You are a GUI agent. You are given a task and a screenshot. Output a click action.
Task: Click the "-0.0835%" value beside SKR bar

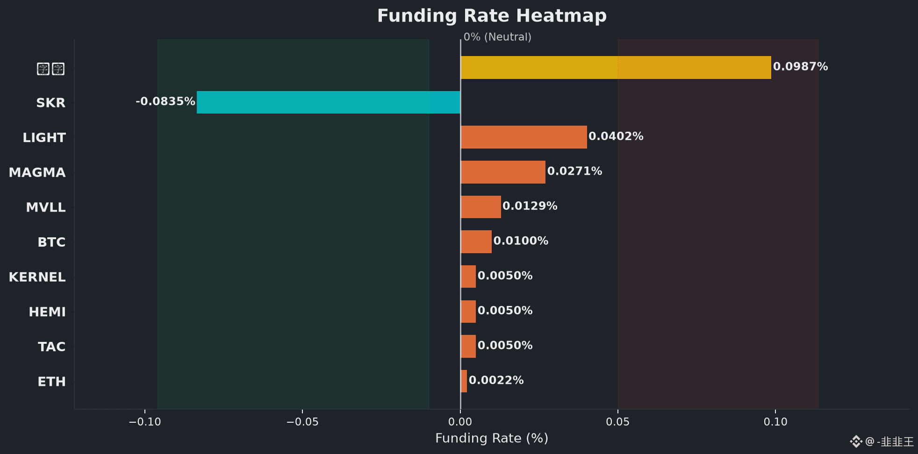[x=165, y=101]
